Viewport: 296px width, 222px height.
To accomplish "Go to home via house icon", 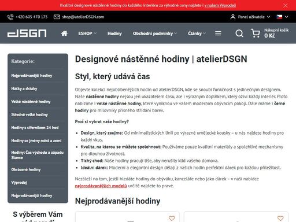I will click(64, 34).
